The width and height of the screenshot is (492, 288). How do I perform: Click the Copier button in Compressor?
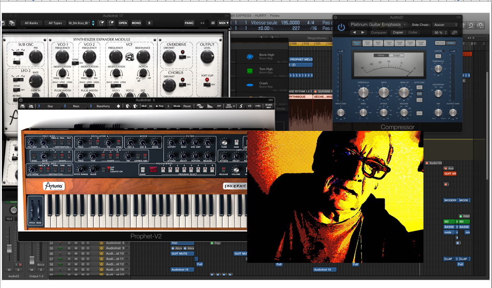398,33
